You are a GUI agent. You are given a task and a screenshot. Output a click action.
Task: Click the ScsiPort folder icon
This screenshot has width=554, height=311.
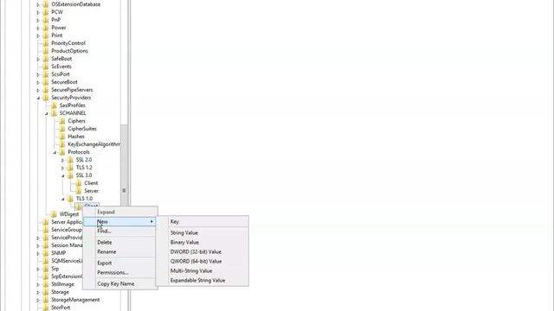pyautogui.click(x=46, y=74)
